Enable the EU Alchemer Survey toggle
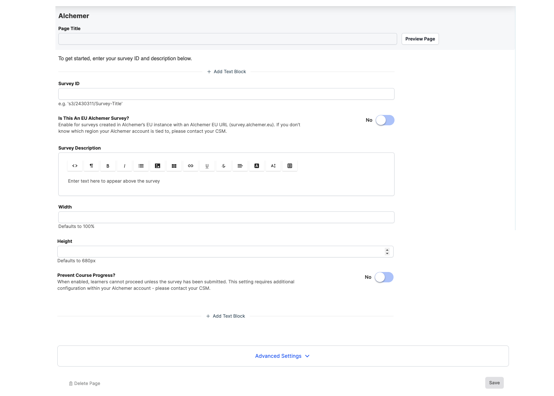 [385, 120]
